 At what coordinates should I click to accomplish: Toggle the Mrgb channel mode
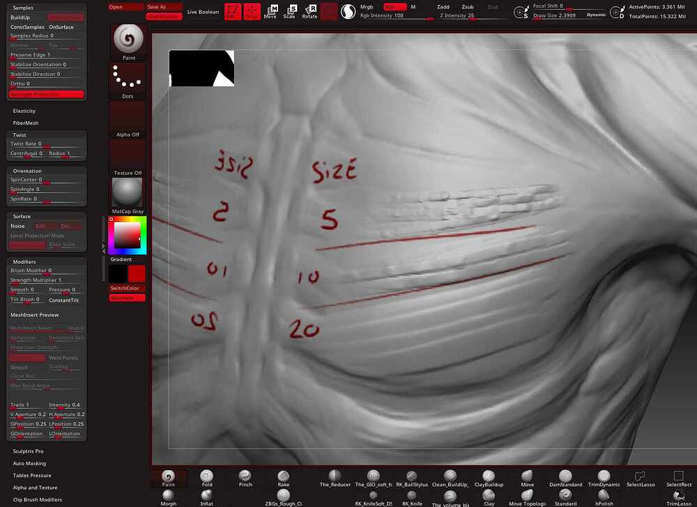coord(367,7)
